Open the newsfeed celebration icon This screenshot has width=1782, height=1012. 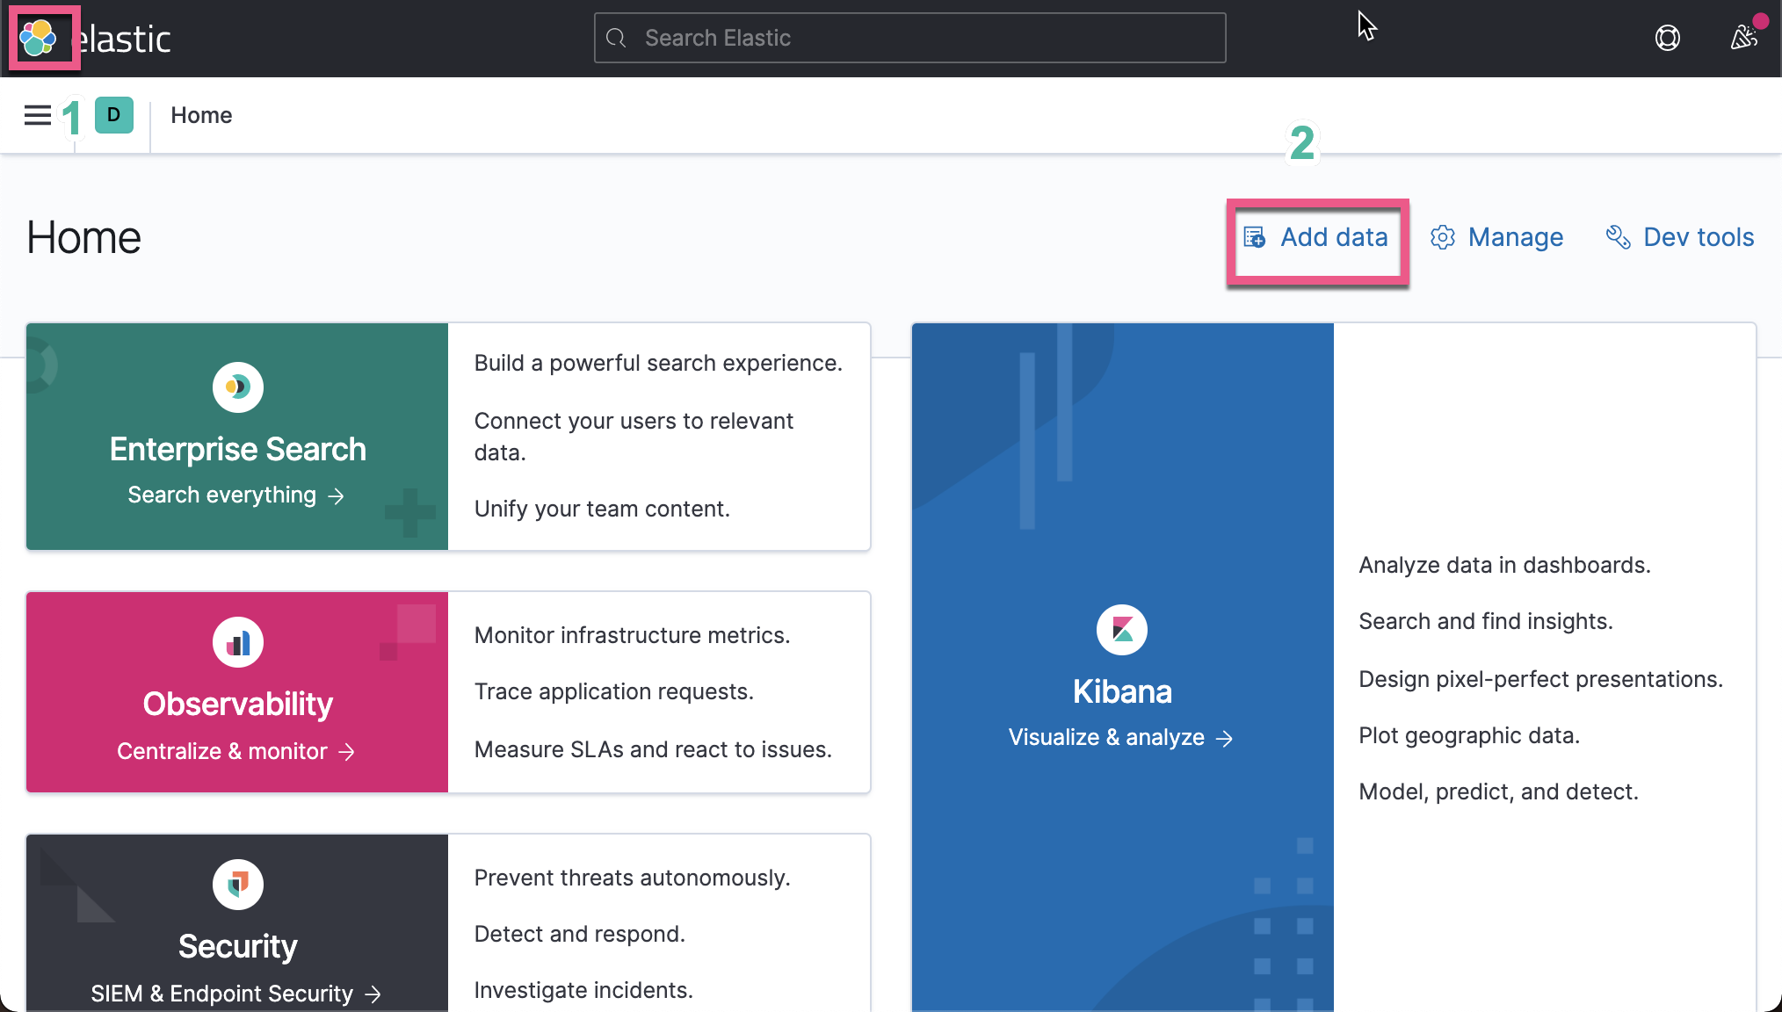pos(1743,38)
